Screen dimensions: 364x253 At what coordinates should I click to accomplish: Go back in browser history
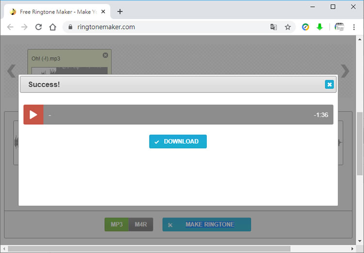11,27
